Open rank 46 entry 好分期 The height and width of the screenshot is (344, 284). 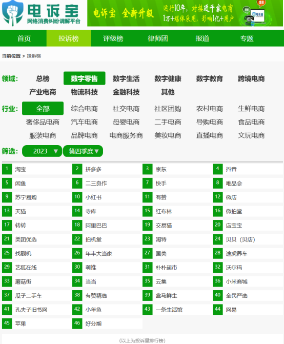point(107,323)
